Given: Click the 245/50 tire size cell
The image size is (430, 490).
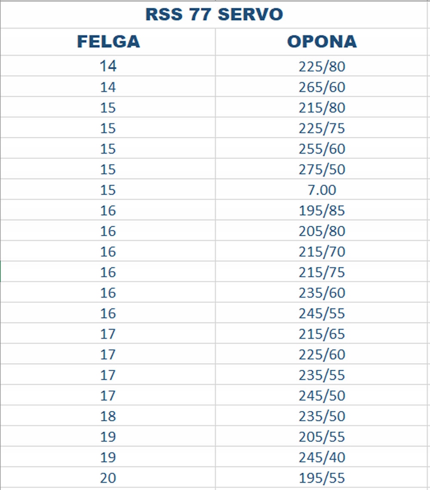Looking at the screenshot, I should pos(322,396).
